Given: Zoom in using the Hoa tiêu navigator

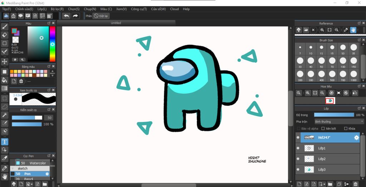Looking at the screenshot, I should pos(308,93).
